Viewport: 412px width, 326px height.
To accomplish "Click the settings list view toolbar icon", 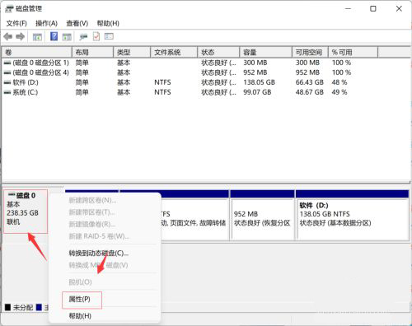I will tap(109, 36).
